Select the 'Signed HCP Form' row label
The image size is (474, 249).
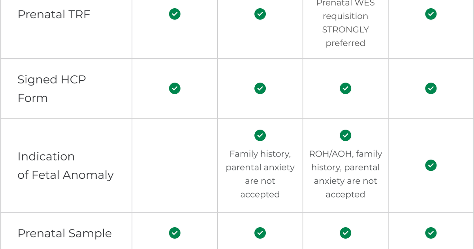[x=52, y=89]
